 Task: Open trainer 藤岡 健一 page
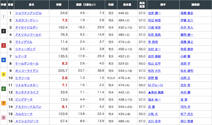click(187, 35)
